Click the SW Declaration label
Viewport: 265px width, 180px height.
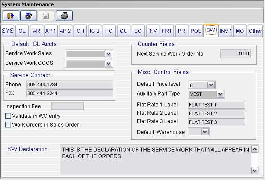coord(27,149)
